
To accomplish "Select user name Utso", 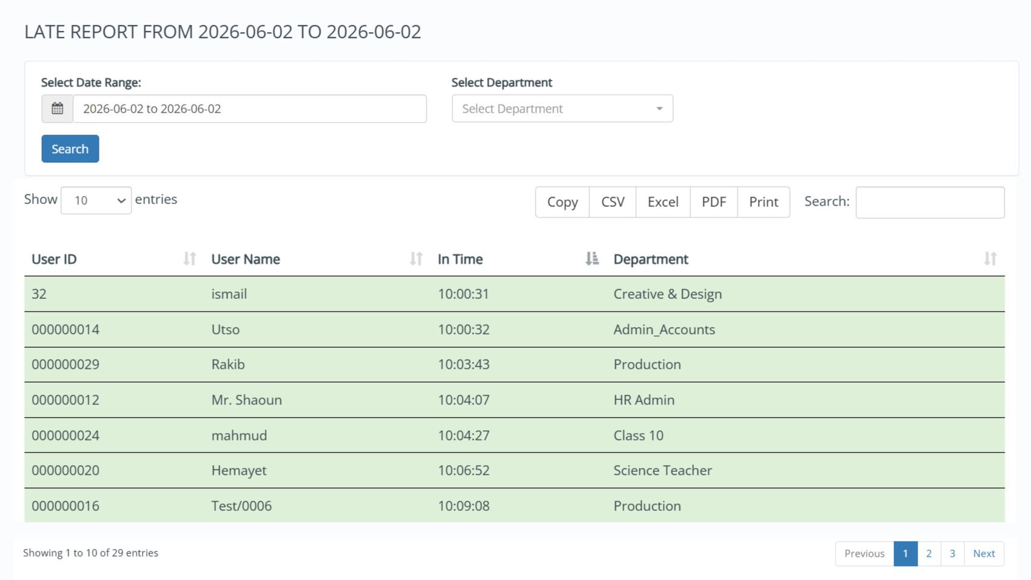I will pyautogui.click(x=225, y=329).
